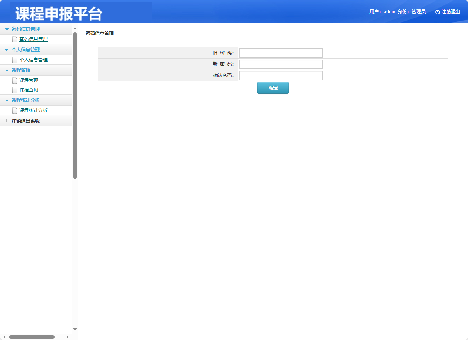Open the underlined 密码信息管理 sidebar link
This screenshot has height=340, width=468.
point(33,39)
